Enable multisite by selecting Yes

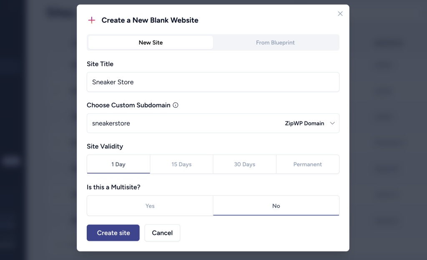pyautogui.click(x=150, y=206)
